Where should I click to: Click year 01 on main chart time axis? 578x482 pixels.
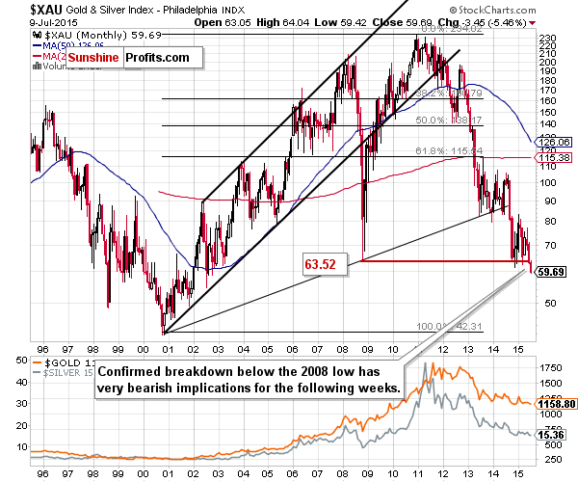[168, 350]
